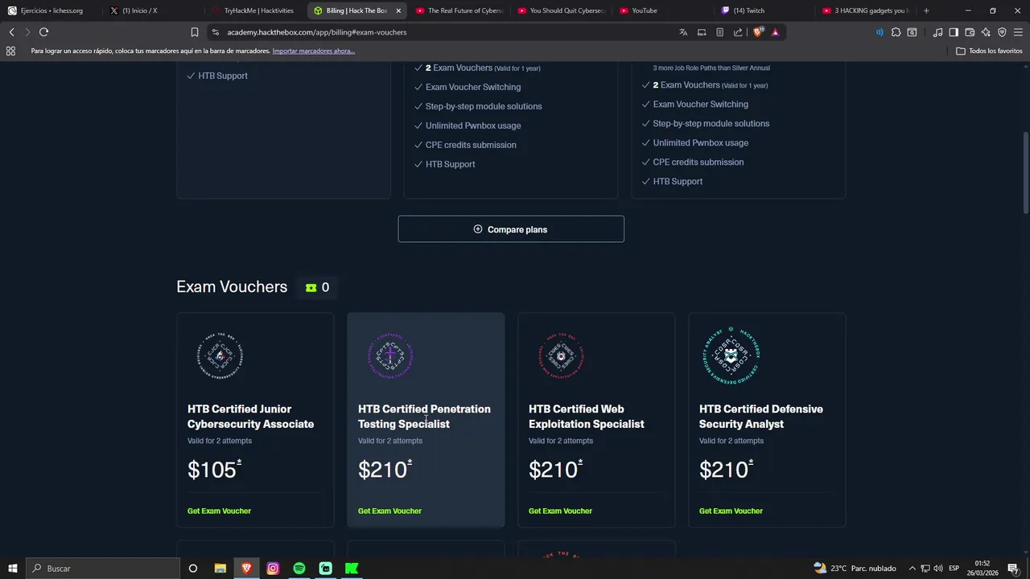The image size is (1030, 579).
Task: Click the Compare plans button
Action: click(511, 229)
